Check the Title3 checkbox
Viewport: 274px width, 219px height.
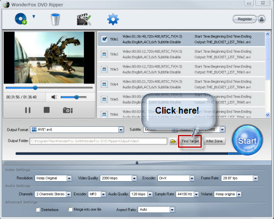104,69
